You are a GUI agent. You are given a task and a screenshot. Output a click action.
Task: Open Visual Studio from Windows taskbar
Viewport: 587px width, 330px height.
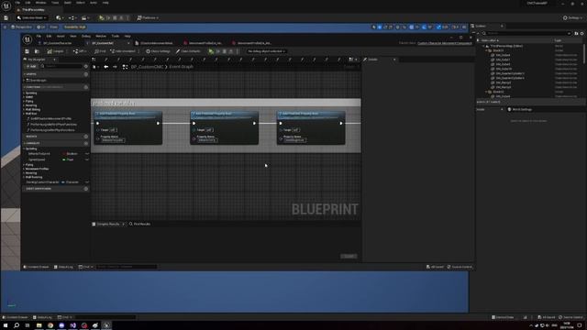[x=72, y=325]
